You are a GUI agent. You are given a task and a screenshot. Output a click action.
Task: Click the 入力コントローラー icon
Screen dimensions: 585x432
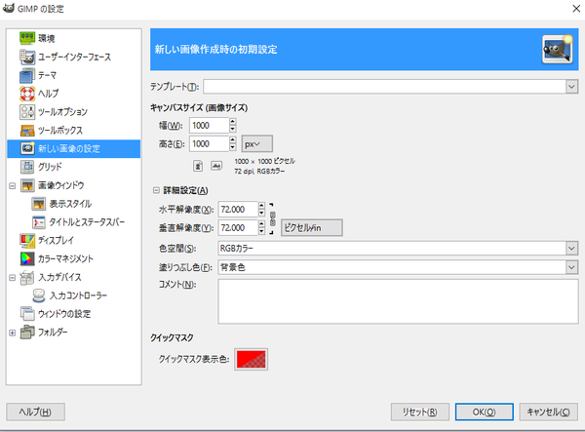tap(39, 295)
